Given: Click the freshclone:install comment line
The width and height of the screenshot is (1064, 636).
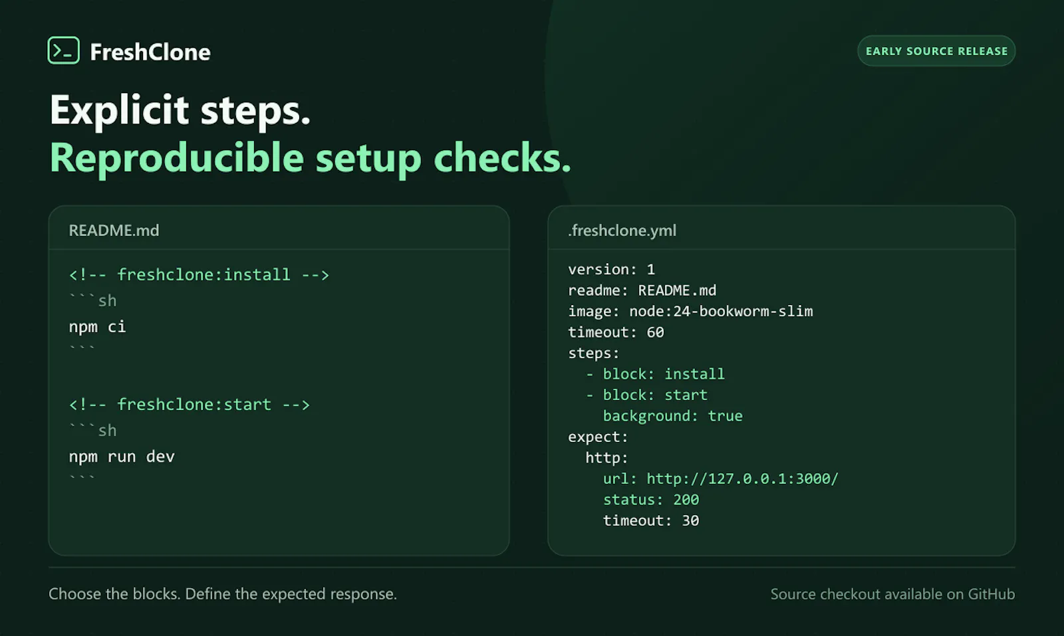Looking at the screenshot, I should coord(199,274).
